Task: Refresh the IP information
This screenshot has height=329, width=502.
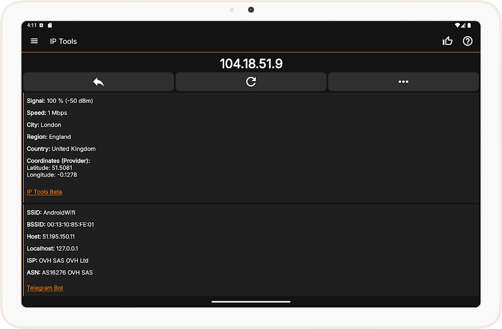Action: point(251,82)
